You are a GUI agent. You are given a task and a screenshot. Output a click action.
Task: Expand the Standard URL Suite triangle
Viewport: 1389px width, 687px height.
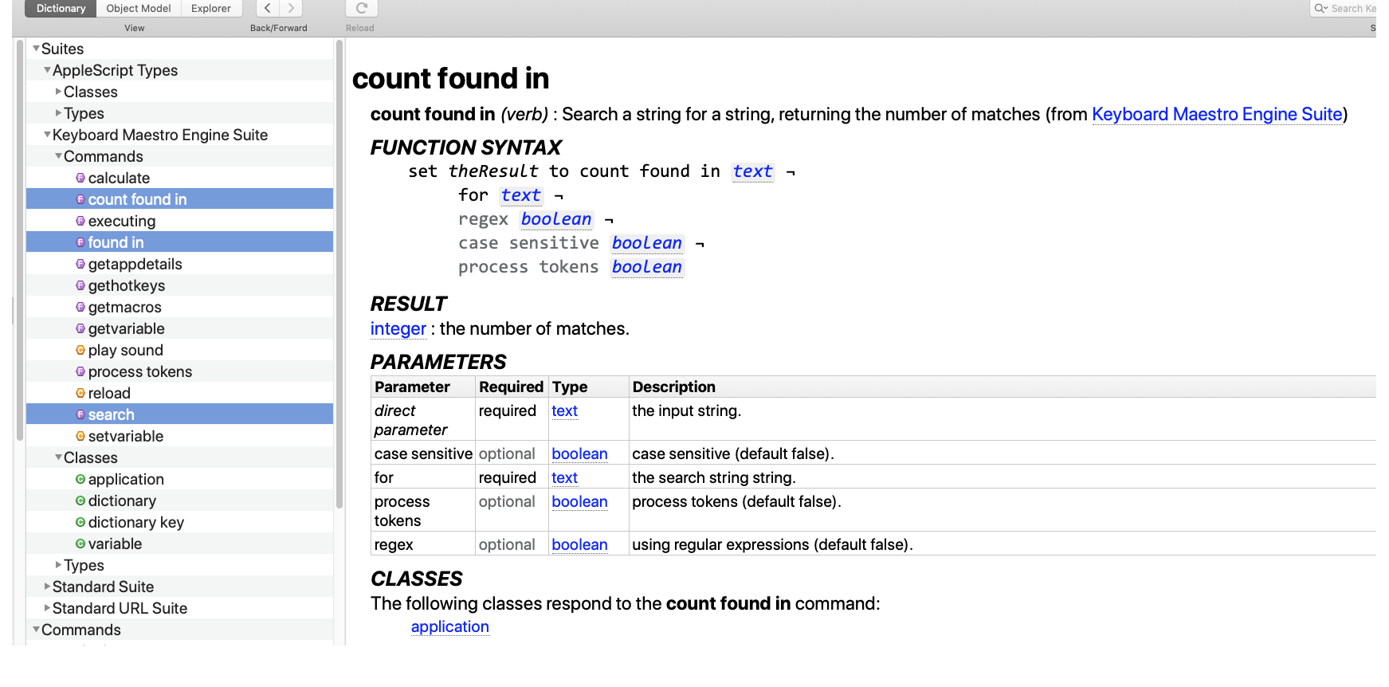click(x=47, y=608)
